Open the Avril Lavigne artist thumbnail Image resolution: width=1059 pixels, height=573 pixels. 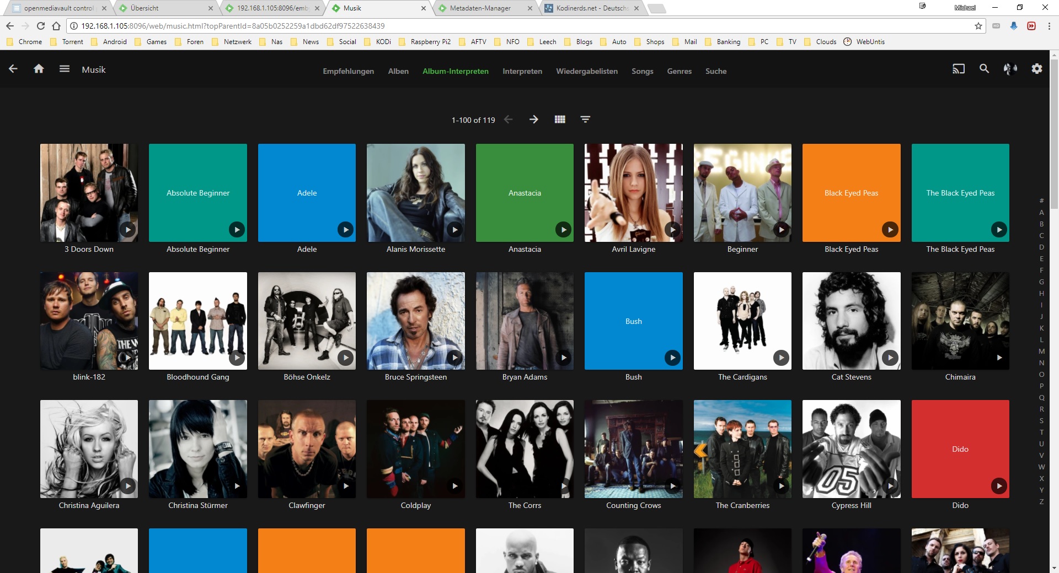click(x=634, y=193)
